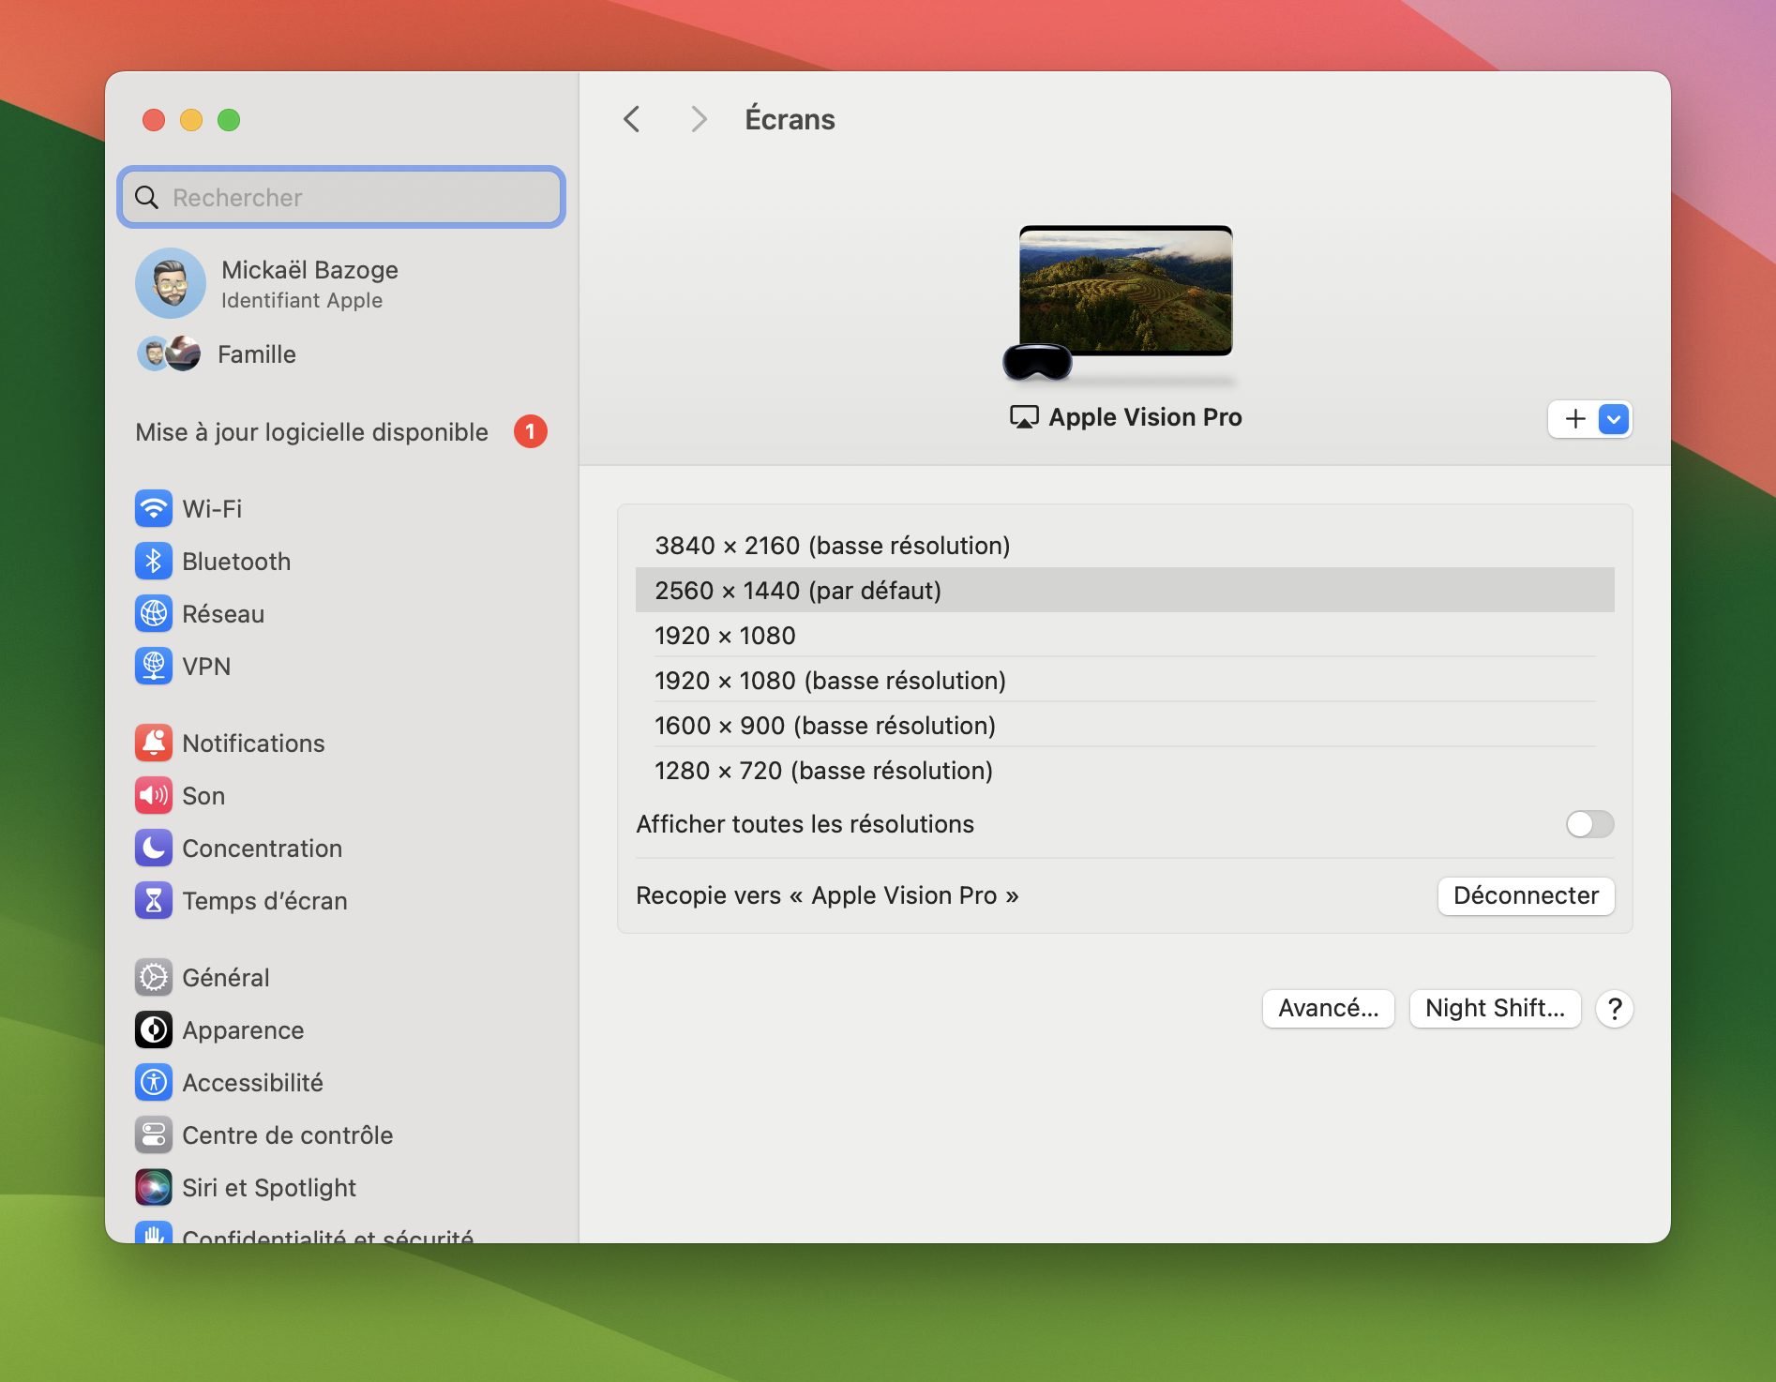Choose 2560 × 1440 (par défaut)
The width and height of the screenshot is (1776, 1382).
(x=1125, y=591)
